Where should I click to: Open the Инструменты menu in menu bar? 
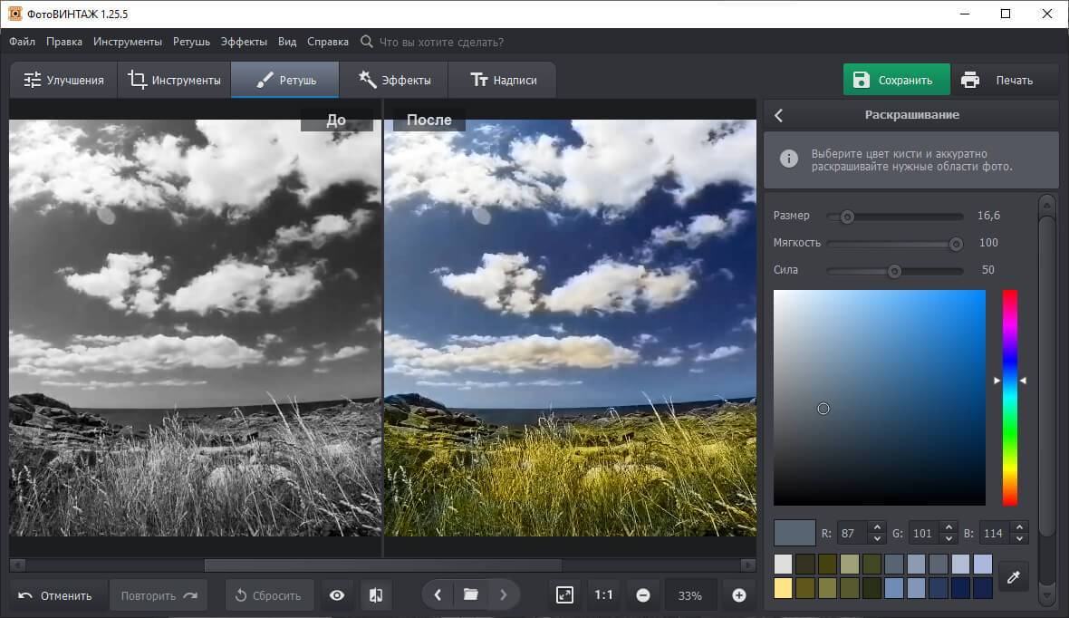pos(127,42)
